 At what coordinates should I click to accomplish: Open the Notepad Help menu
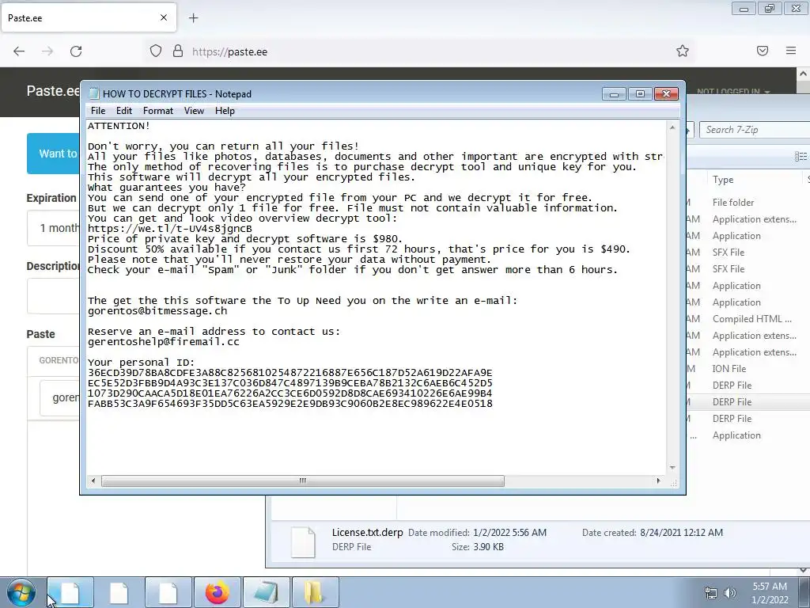point(225,111)
